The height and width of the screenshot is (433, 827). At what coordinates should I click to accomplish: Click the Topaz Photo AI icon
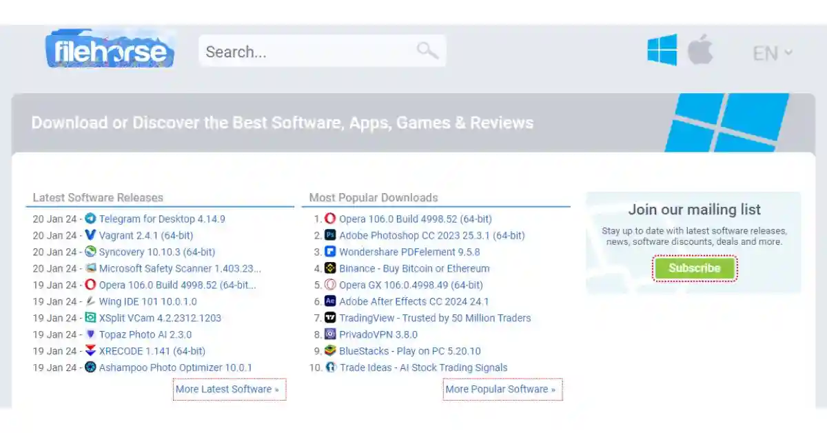(90, 334)
